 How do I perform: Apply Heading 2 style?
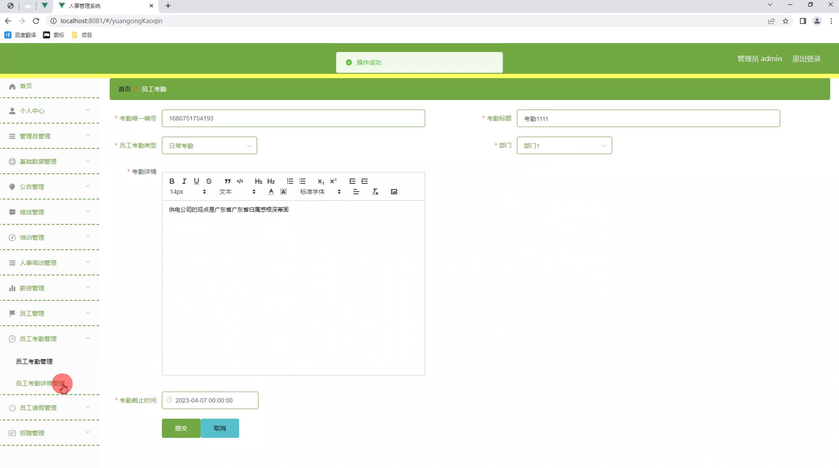[x=271, y=181]
